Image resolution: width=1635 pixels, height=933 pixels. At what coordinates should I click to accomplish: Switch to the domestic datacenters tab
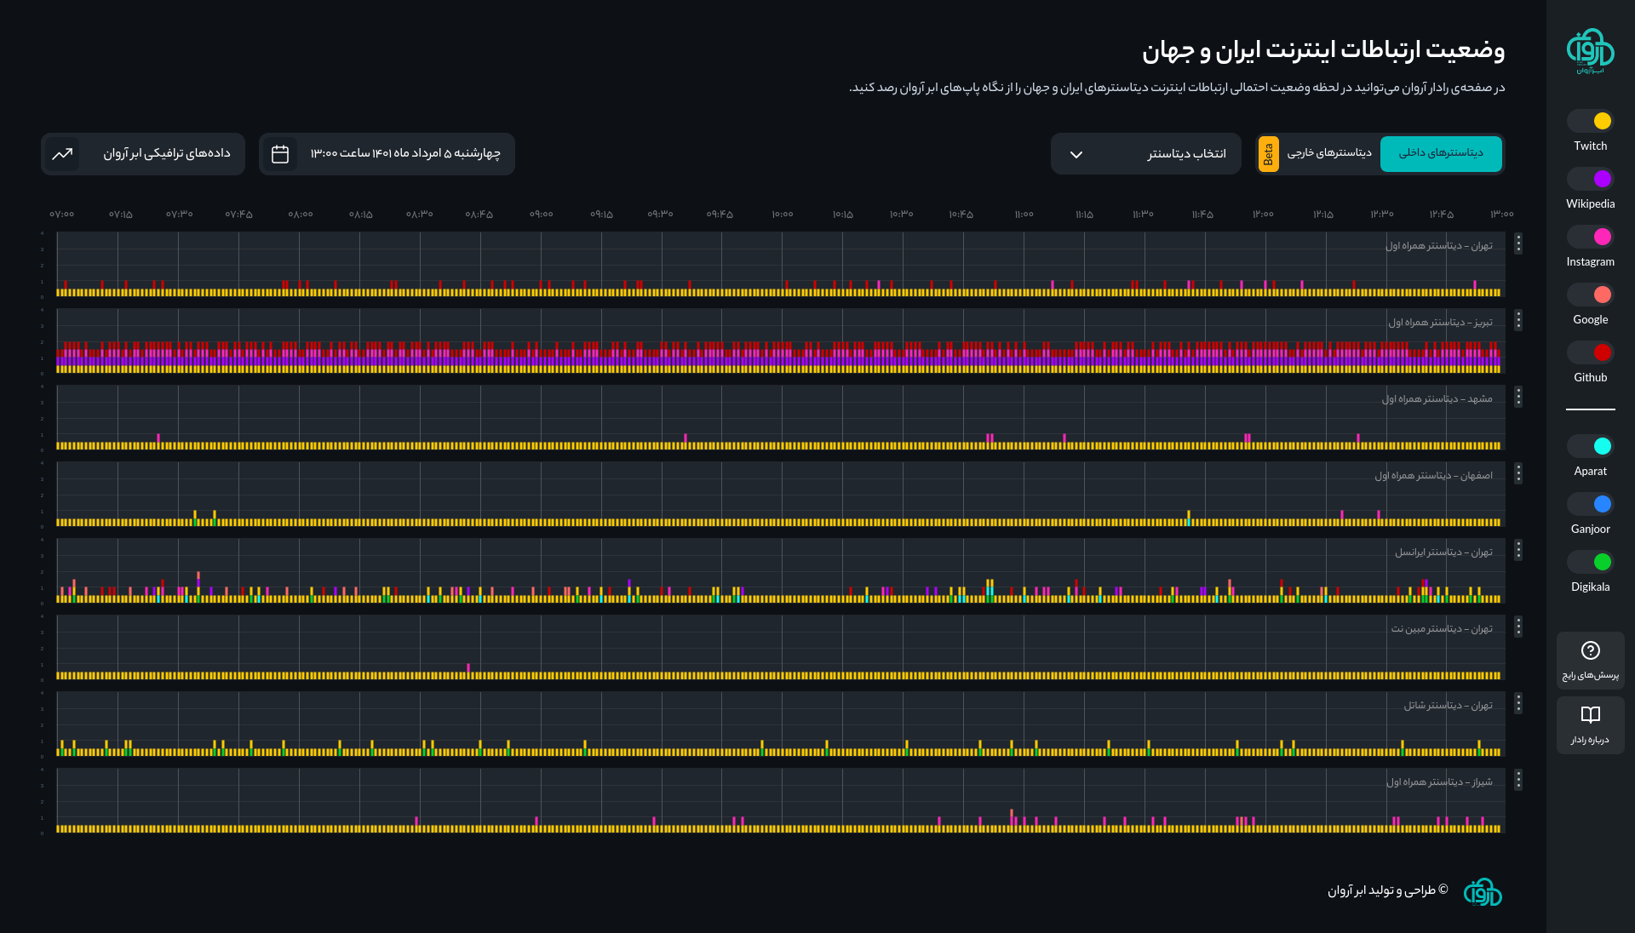[1441, 154]
